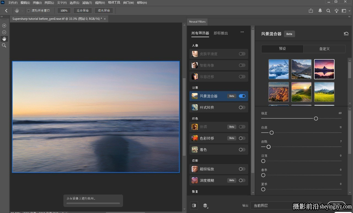
Task: Open notifications bell icon
Action: (320, 11)
